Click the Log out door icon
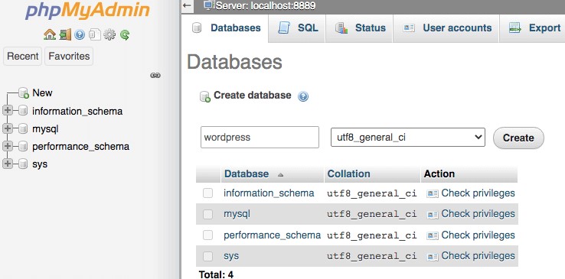Viewport: 565px width, 279px height. click(x=65, y=34)
